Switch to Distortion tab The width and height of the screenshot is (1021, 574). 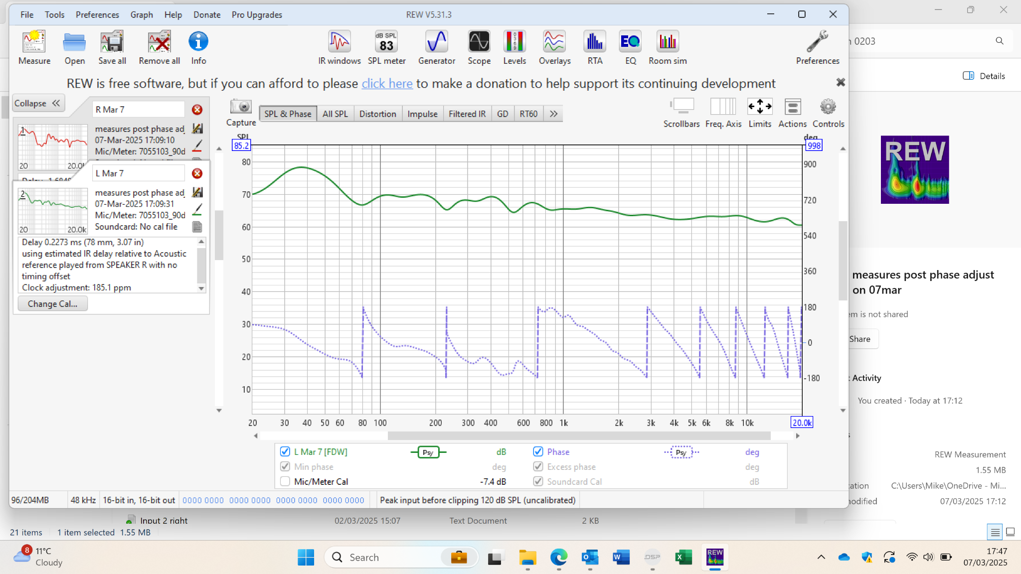coord(377,114)
